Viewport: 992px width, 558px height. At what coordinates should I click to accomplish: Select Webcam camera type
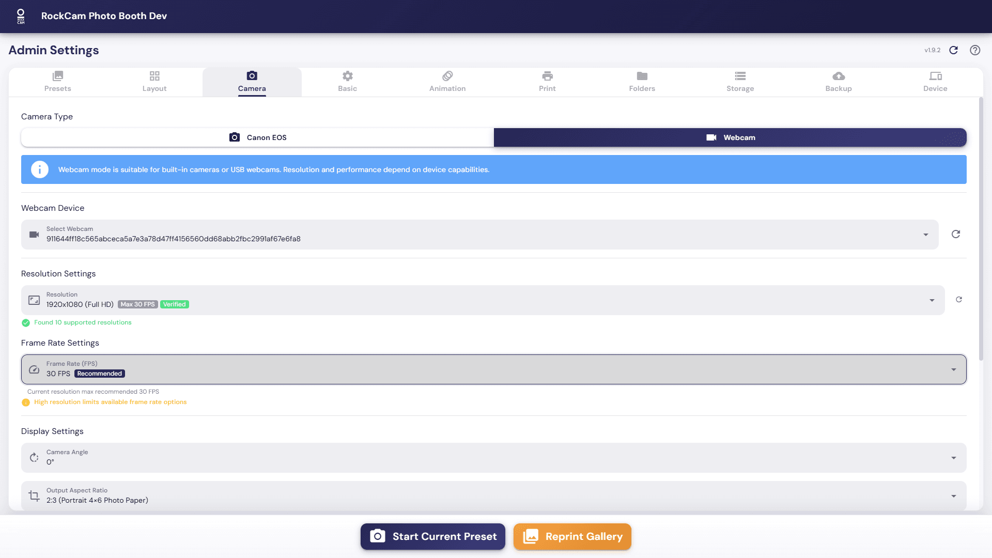(730, 137)
